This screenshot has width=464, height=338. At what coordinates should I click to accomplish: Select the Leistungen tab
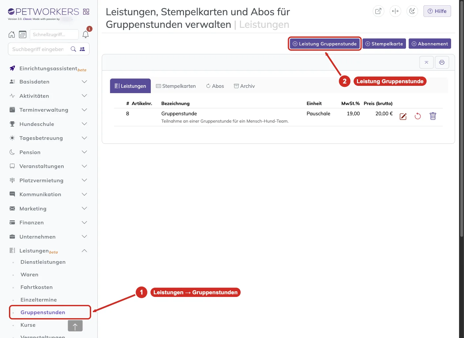130,86
